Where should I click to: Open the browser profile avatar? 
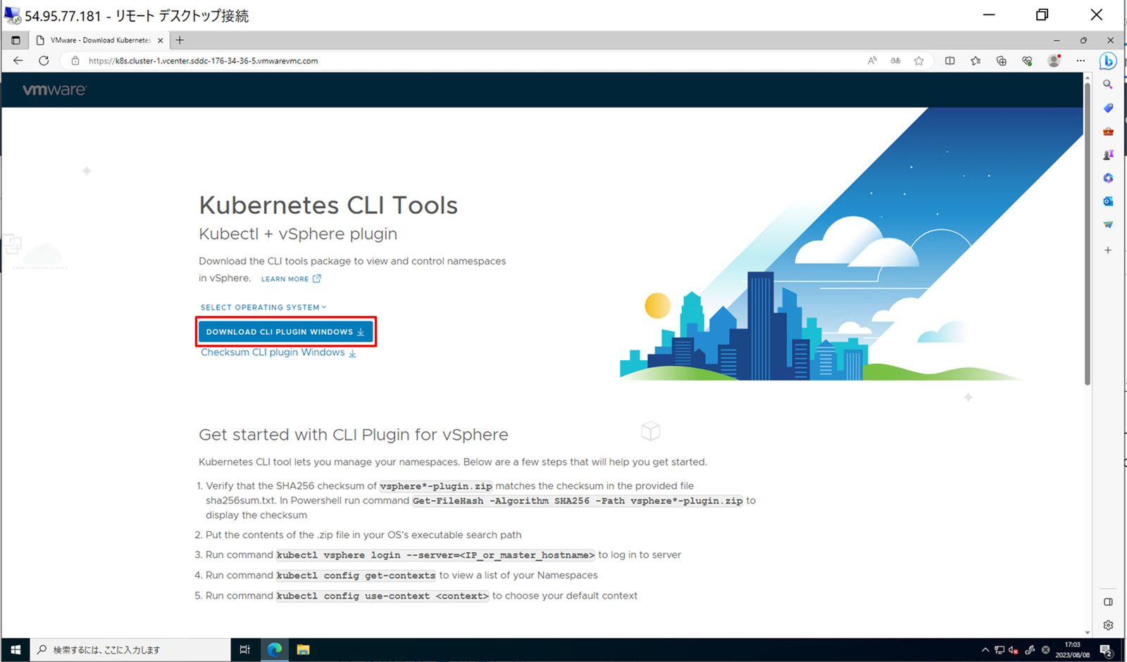(1054, 61)
